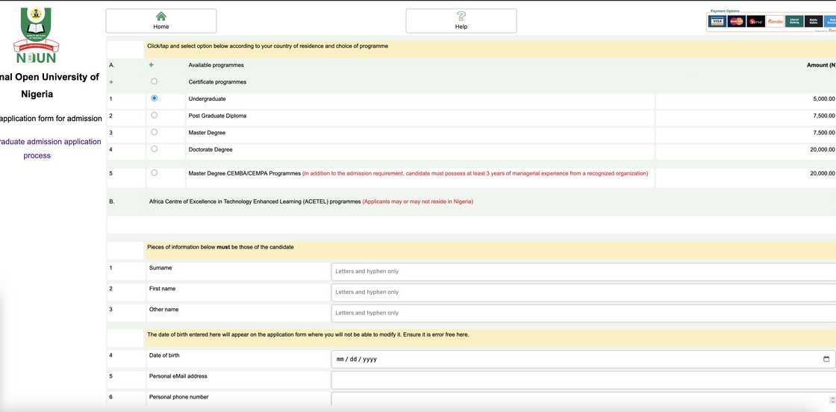Select the Visa payment icon

(x=717, y=22)
